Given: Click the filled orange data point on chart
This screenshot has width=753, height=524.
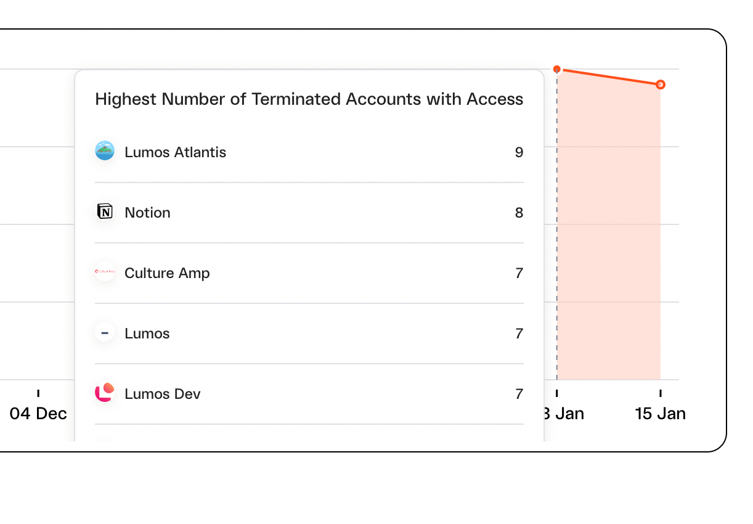Looking at the screenshot, I should coord(557,69).
